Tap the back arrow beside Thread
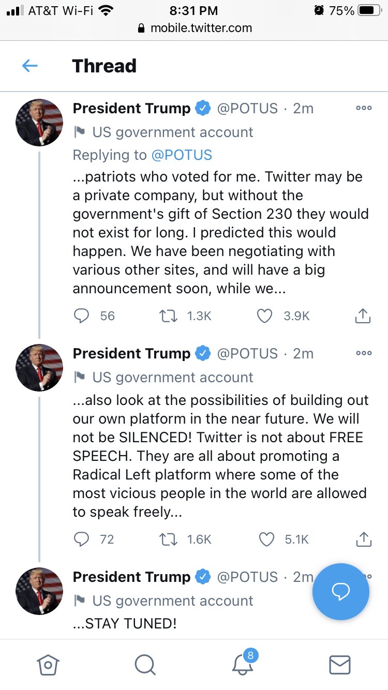This screenshot has height=690, width=388. (x=30, y=66)
